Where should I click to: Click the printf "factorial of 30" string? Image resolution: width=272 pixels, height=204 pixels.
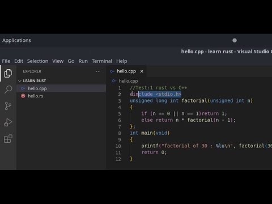[x=198, y=146]
